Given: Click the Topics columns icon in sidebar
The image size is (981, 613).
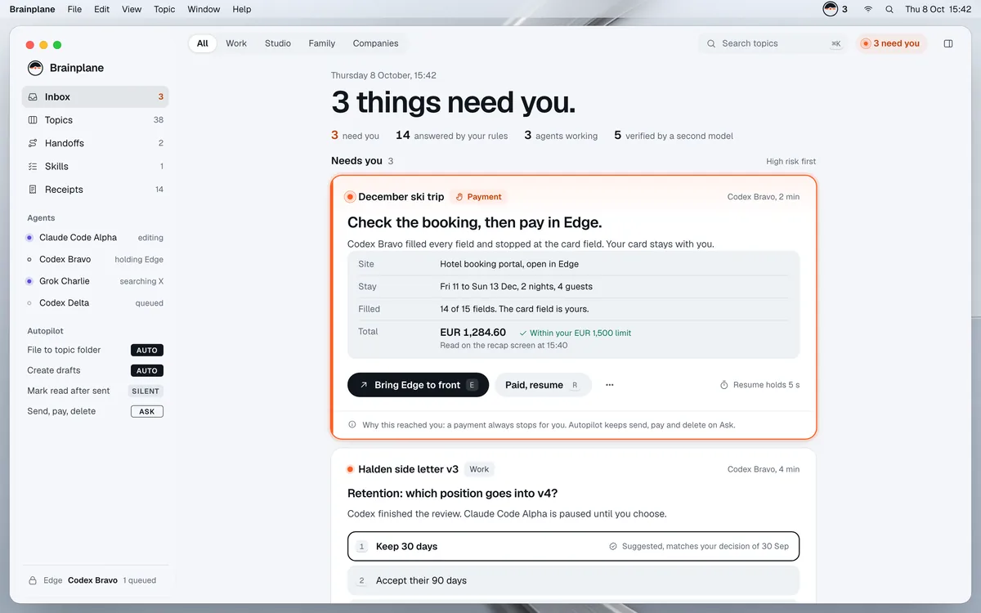Looking at the screenshot, I should click(33, 120).
